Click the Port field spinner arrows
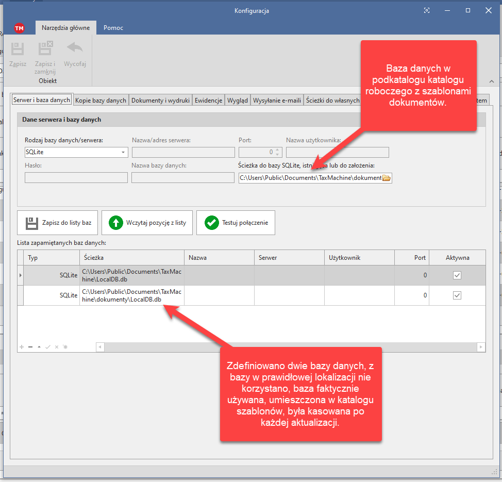 click(277, 152)
